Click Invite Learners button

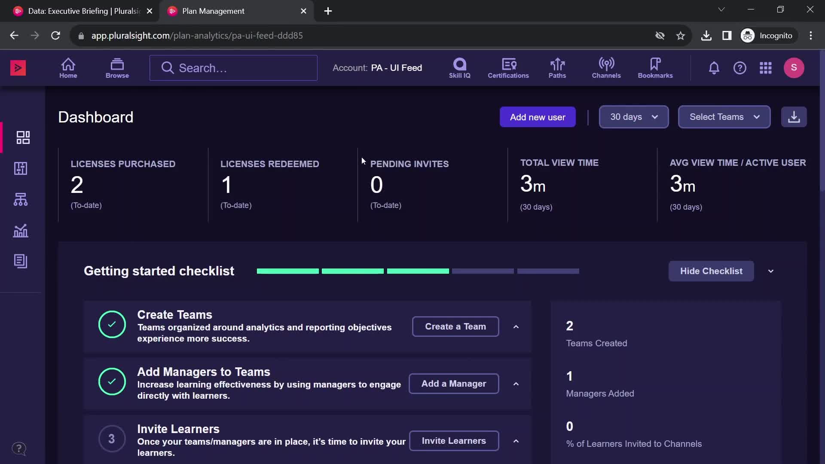(x=453, y=441)
